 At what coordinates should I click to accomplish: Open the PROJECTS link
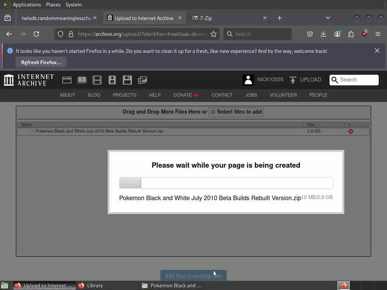[124, 95]
